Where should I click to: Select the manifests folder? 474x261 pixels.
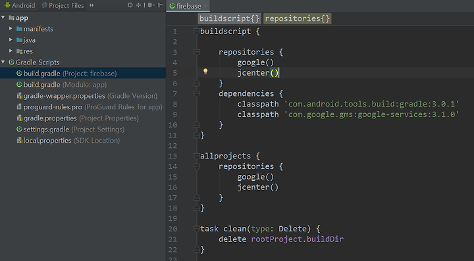click(x=38, y=29)
